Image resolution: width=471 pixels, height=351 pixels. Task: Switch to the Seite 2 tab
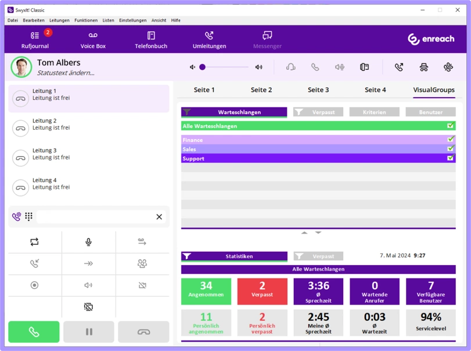pyautogui.click(x=261, y=90)
